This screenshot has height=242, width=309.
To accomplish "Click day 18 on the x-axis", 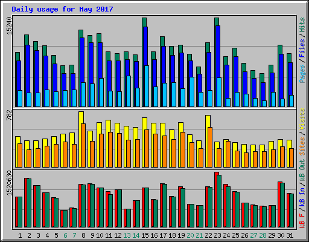I will click(172, 235).
